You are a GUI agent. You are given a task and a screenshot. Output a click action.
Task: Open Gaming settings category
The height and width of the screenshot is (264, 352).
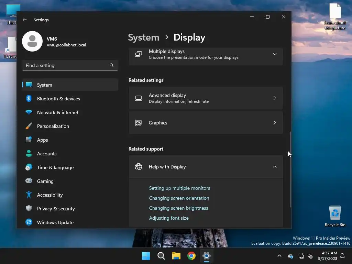(x=70, y=181)
